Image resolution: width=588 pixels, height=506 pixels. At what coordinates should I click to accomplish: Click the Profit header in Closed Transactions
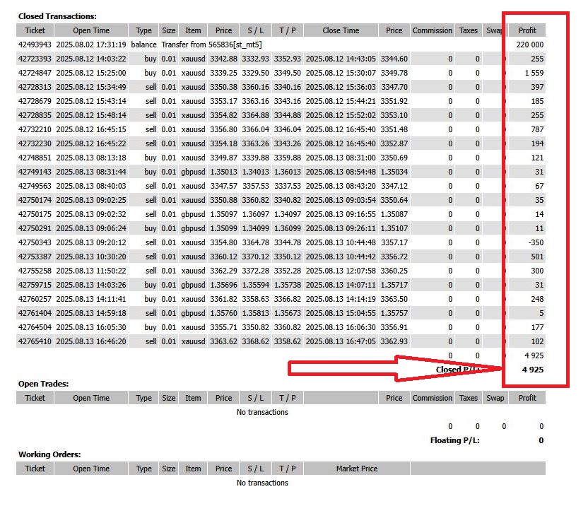coord(527,30)
